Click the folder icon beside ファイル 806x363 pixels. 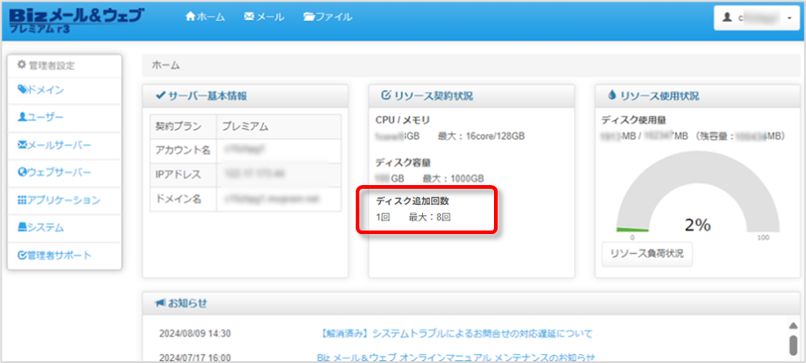tap(309, 17)
